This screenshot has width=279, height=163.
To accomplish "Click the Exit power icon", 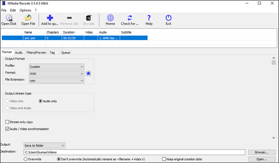I will tap(168, 18).
